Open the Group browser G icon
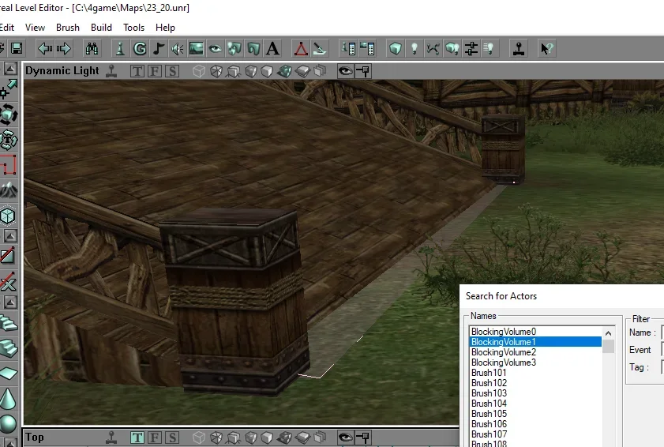This screenshot has width=664, height=447. click(140, 48)
